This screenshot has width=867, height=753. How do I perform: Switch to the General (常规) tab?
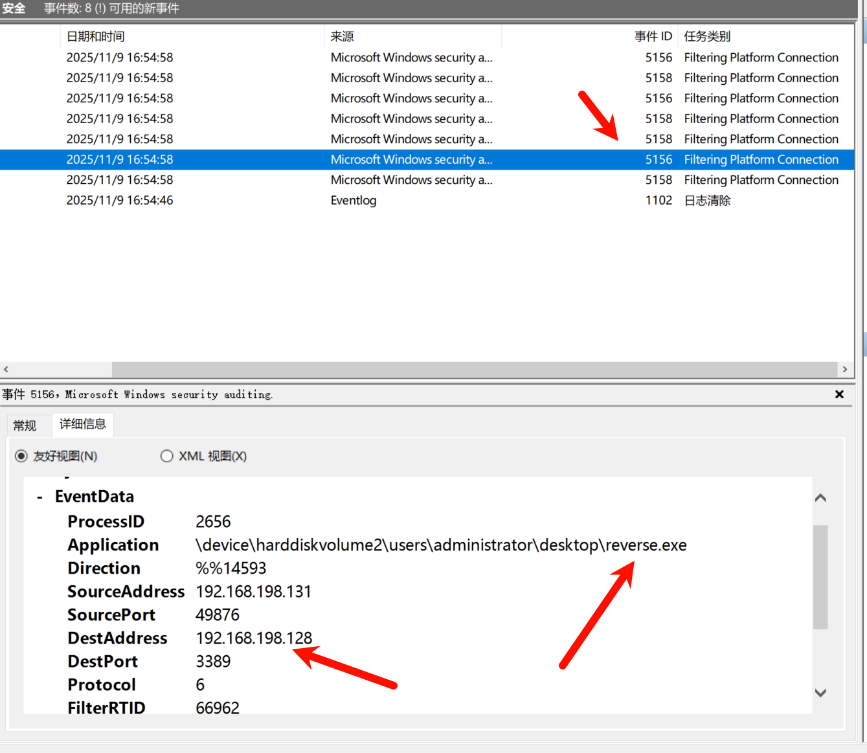pos(25,425)
